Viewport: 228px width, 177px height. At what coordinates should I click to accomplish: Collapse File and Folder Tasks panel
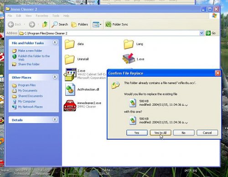click(x=55, y=42)
